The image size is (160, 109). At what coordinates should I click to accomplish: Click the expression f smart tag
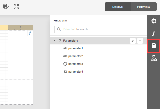30,33
